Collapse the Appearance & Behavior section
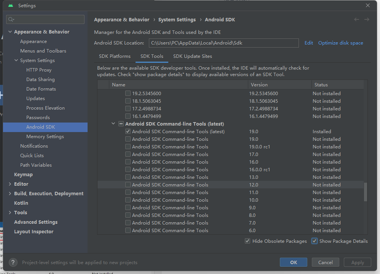 click(x=10, y=32)
